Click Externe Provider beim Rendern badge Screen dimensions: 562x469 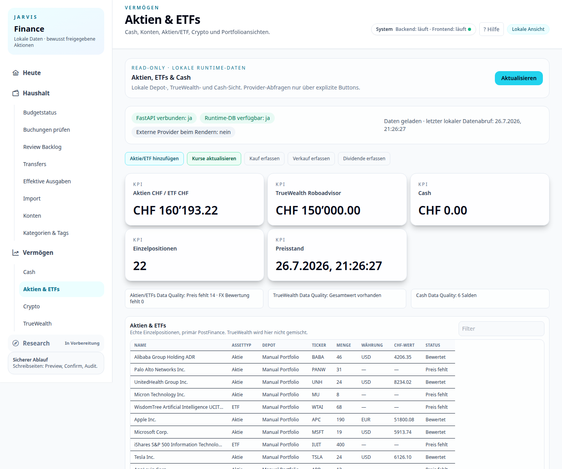click(x=183, y=132)
